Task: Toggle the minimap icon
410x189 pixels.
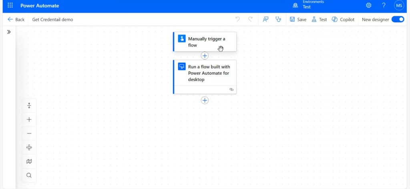Action: point(29,161)
